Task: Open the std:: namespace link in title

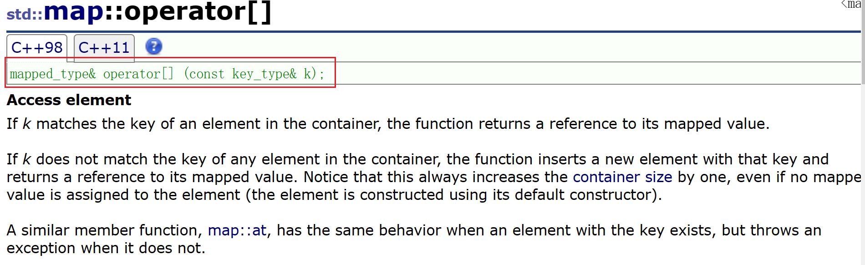Action: tap(24, 14)
